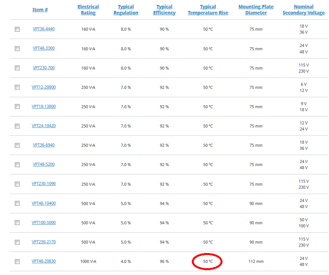Click the 7.0 % cell for VPT48-5200

tap(126, 165)
